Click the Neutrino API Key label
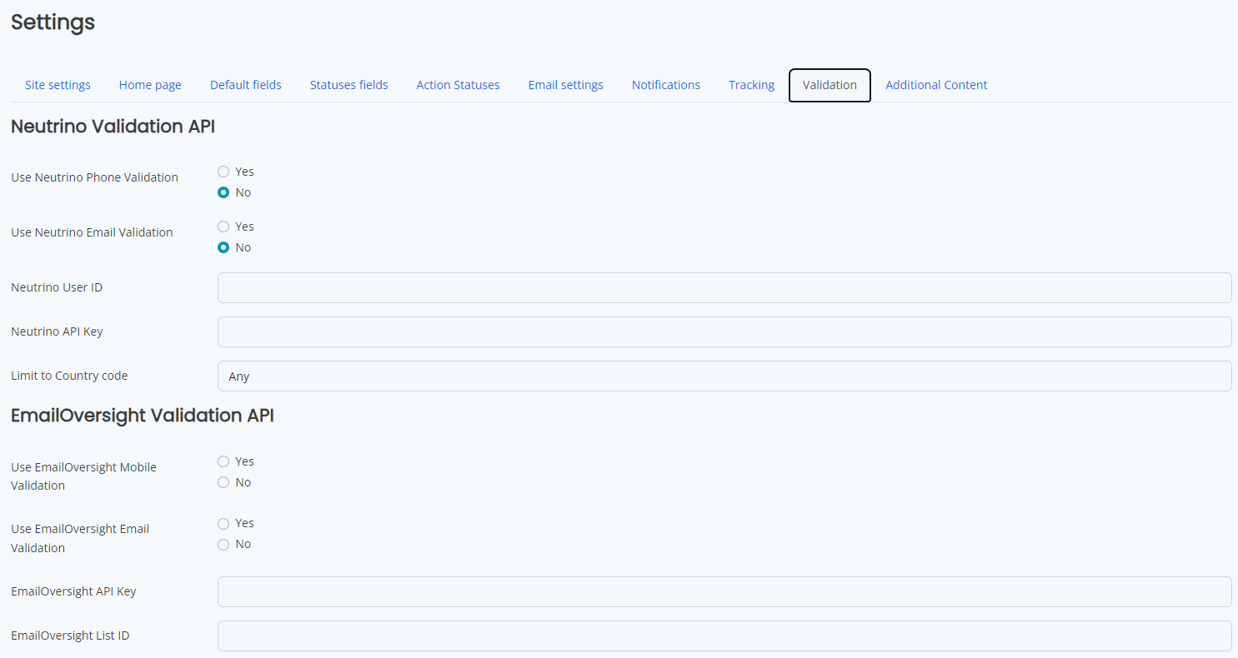The image size is (1238, 658). [57, 331]
